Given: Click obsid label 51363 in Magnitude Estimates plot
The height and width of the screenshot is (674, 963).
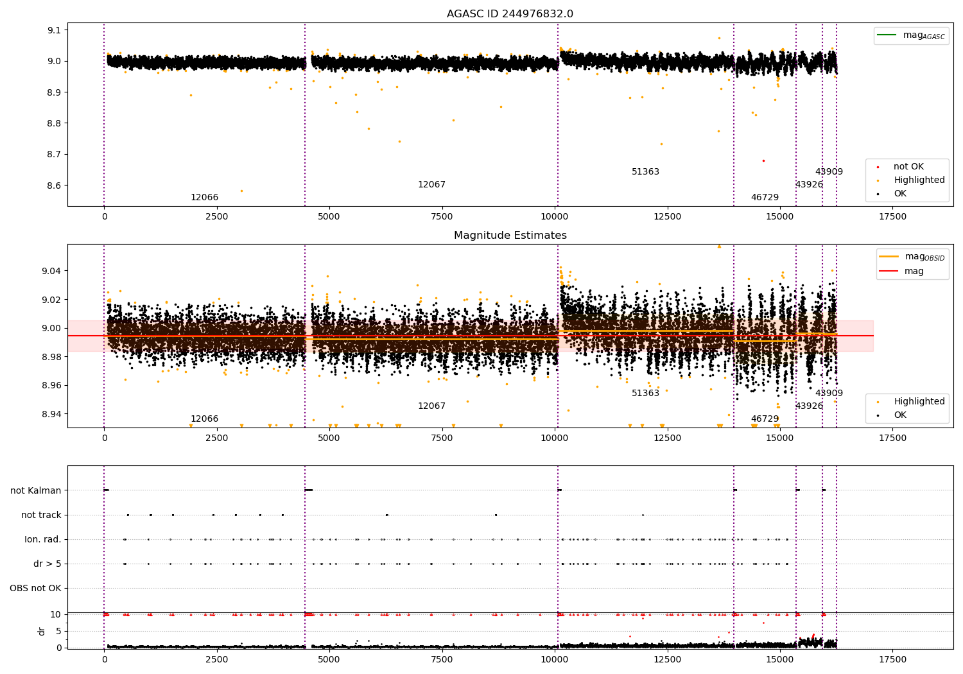Looking at the screenshot, I should click(645, 393).
